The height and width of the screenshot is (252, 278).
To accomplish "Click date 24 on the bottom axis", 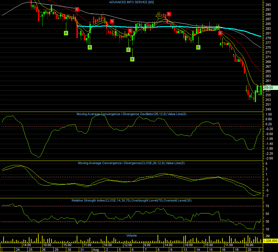I will pyautogui.click(x=18, y=250).
